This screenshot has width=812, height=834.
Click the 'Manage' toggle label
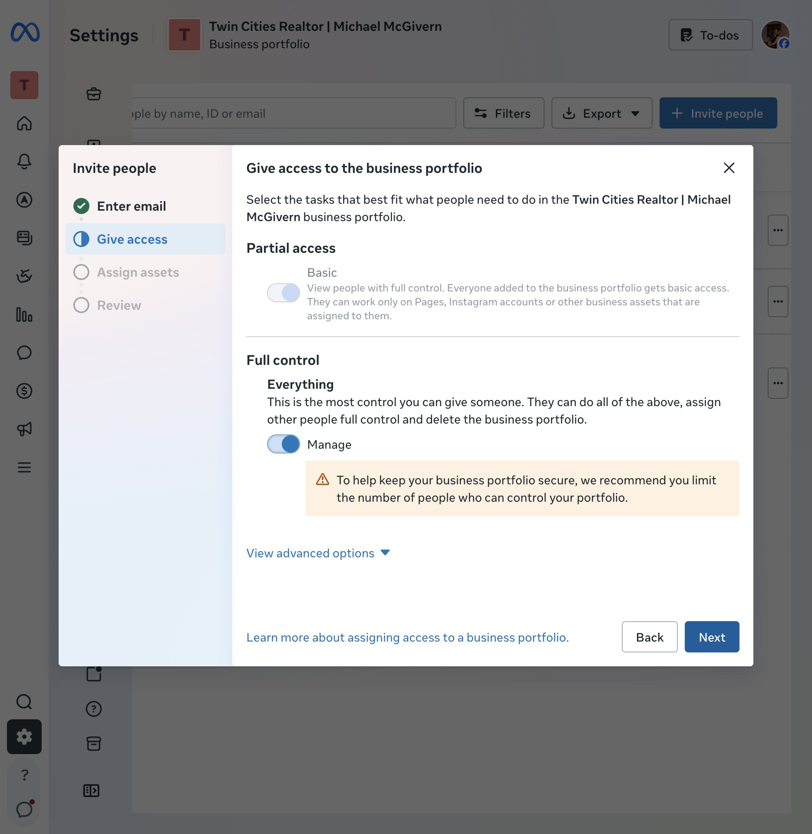pos(329,444)
